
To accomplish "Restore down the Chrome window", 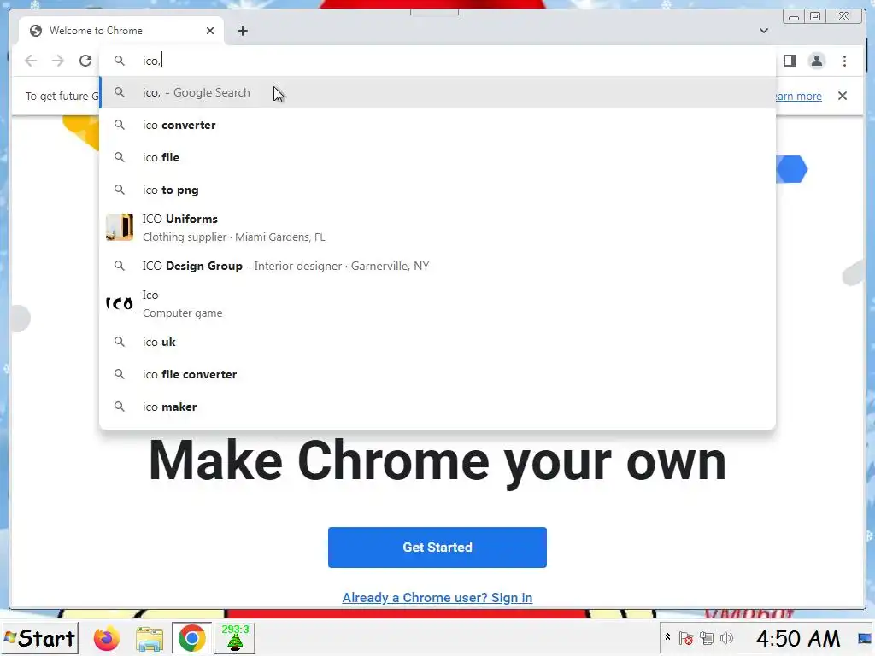I will click(814, 17).
